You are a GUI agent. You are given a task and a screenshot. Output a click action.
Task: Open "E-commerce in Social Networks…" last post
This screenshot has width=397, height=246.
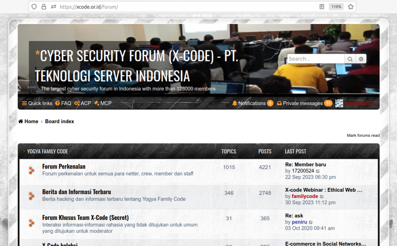[326, 243]
